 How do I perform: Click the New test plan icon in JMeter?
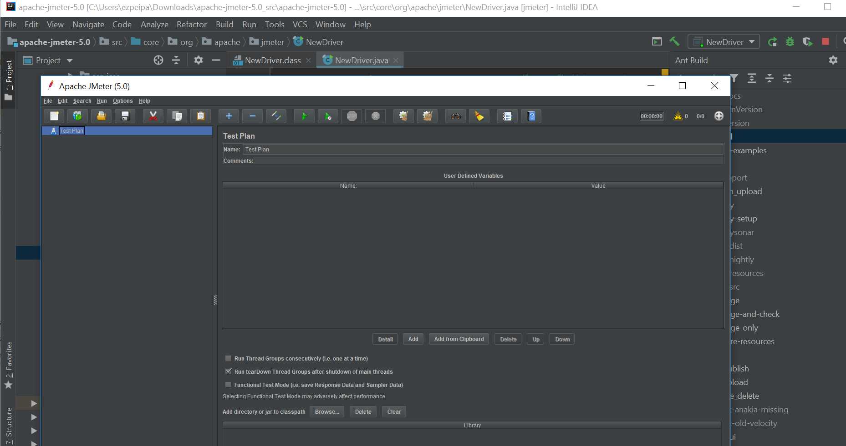click(x=54, y=116)
